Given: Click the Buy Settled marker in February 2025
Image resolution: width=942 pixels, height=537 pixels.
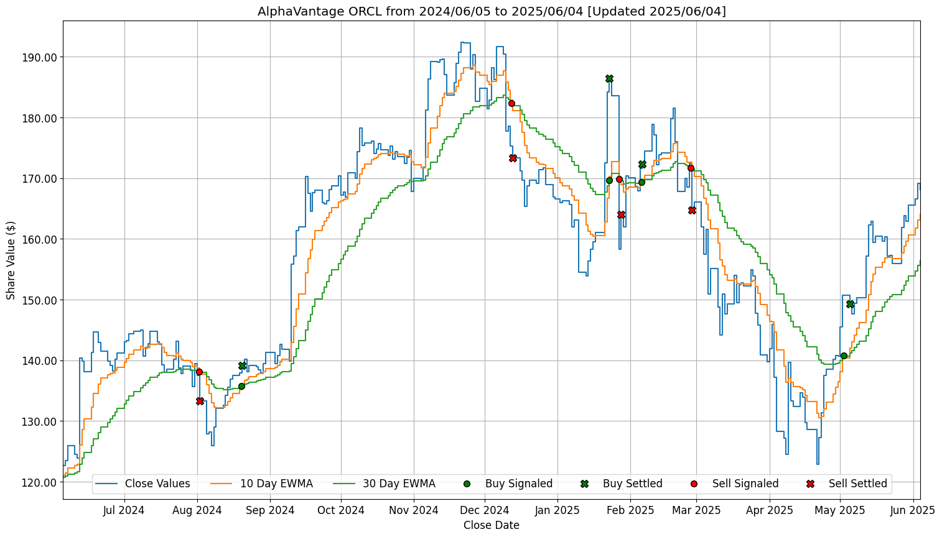Looking at the screenshot, I should [x=642, y=164].
